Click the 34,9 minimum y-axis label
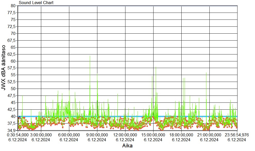The image size is (255, 151). point(12,130)
